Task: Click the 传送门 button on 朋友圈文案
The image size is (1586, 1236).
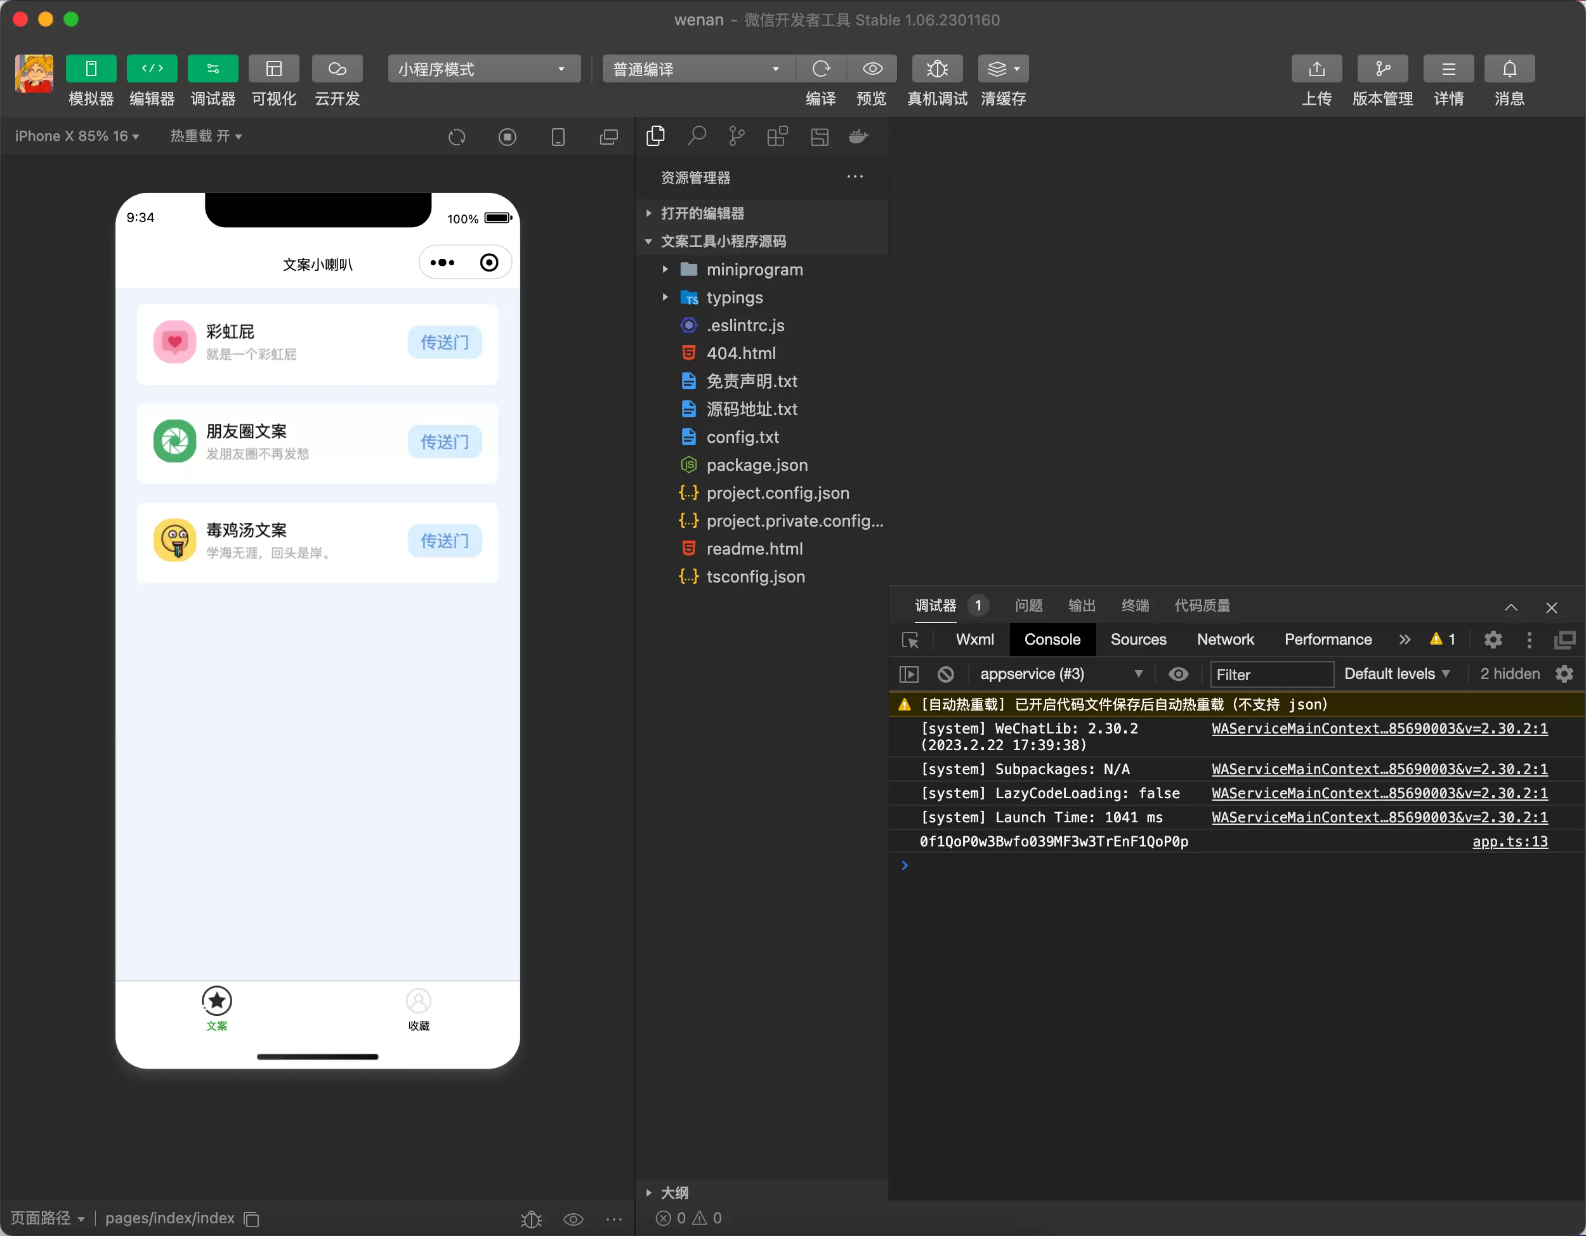Action: coord(443,442)
